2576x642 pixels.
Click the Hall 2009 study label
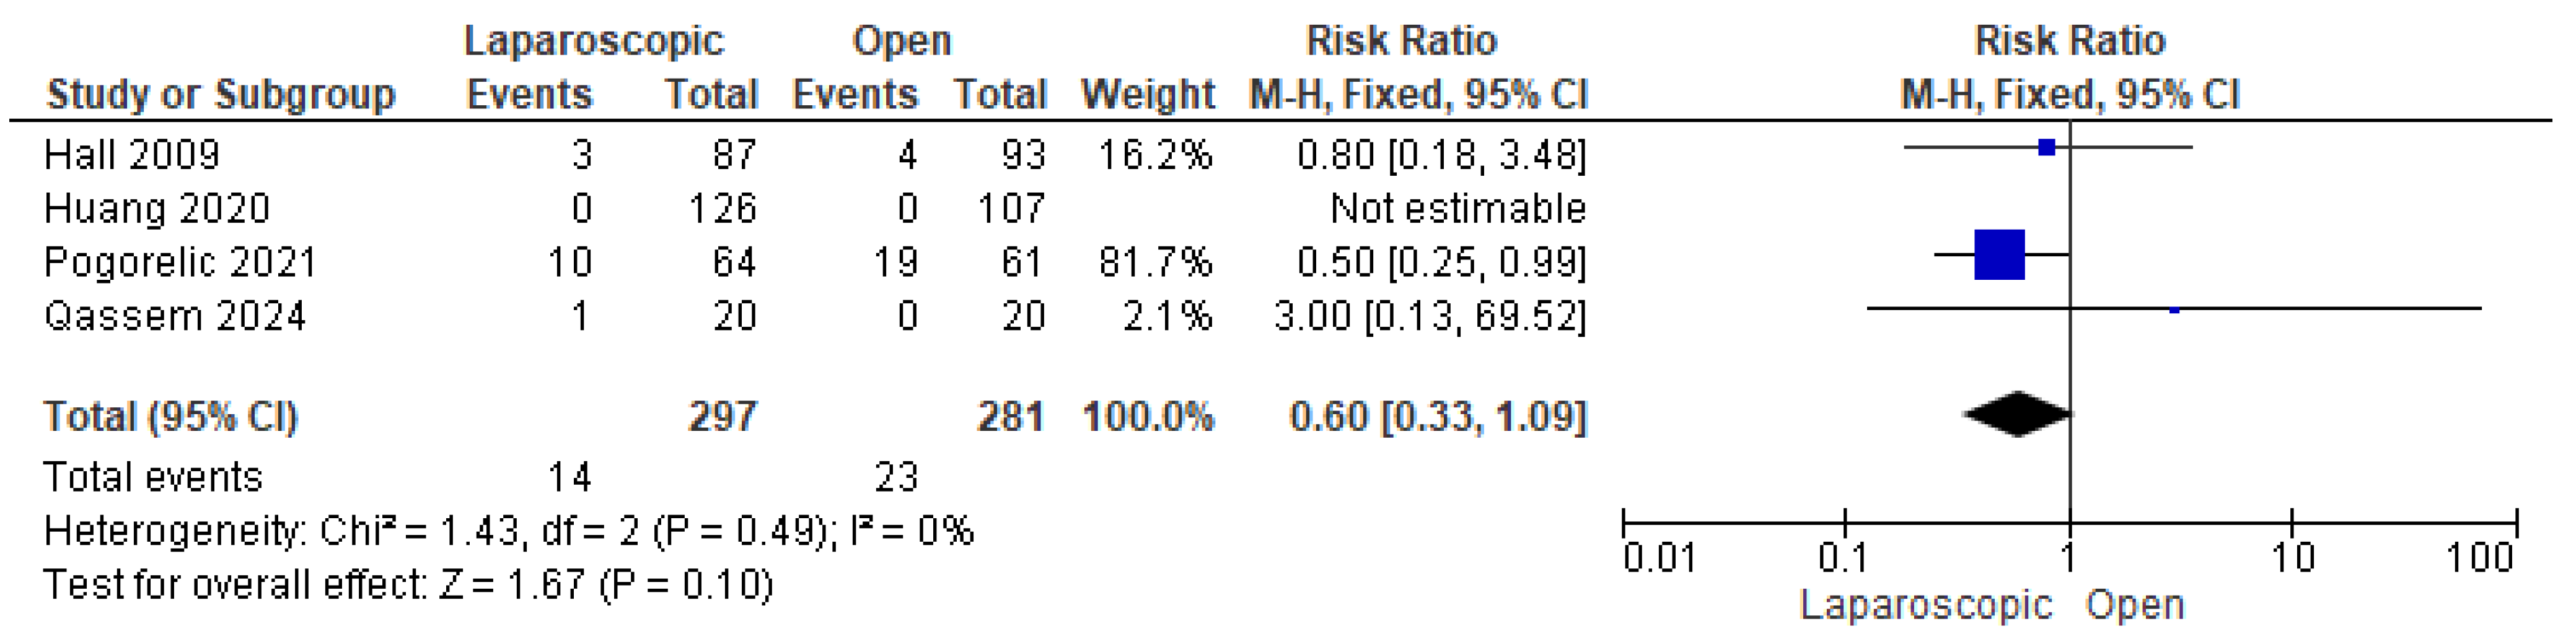point(132,155)
